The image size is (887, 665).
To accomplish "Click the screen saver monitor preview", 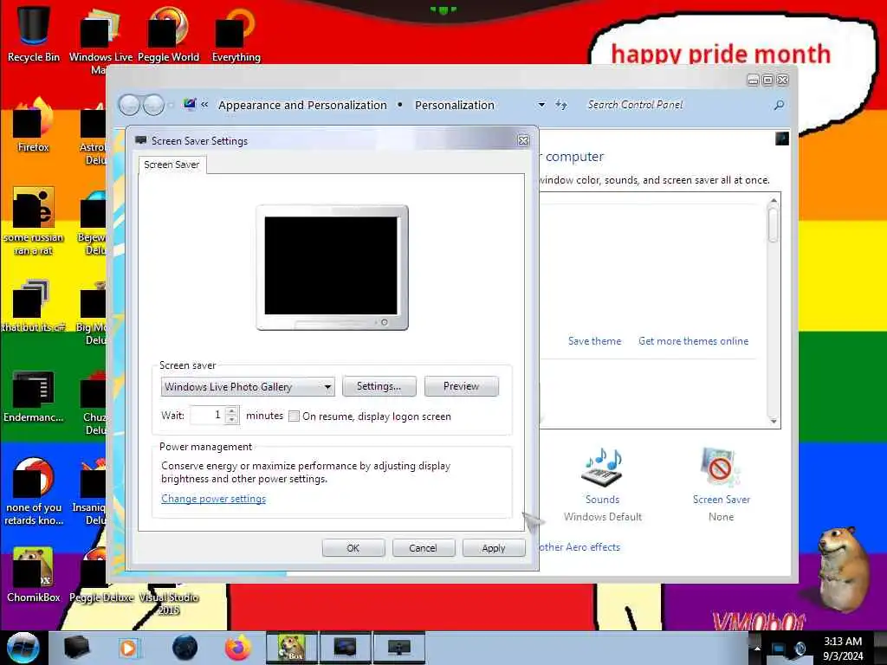I will pyautogui.click(x=332, y=268).
